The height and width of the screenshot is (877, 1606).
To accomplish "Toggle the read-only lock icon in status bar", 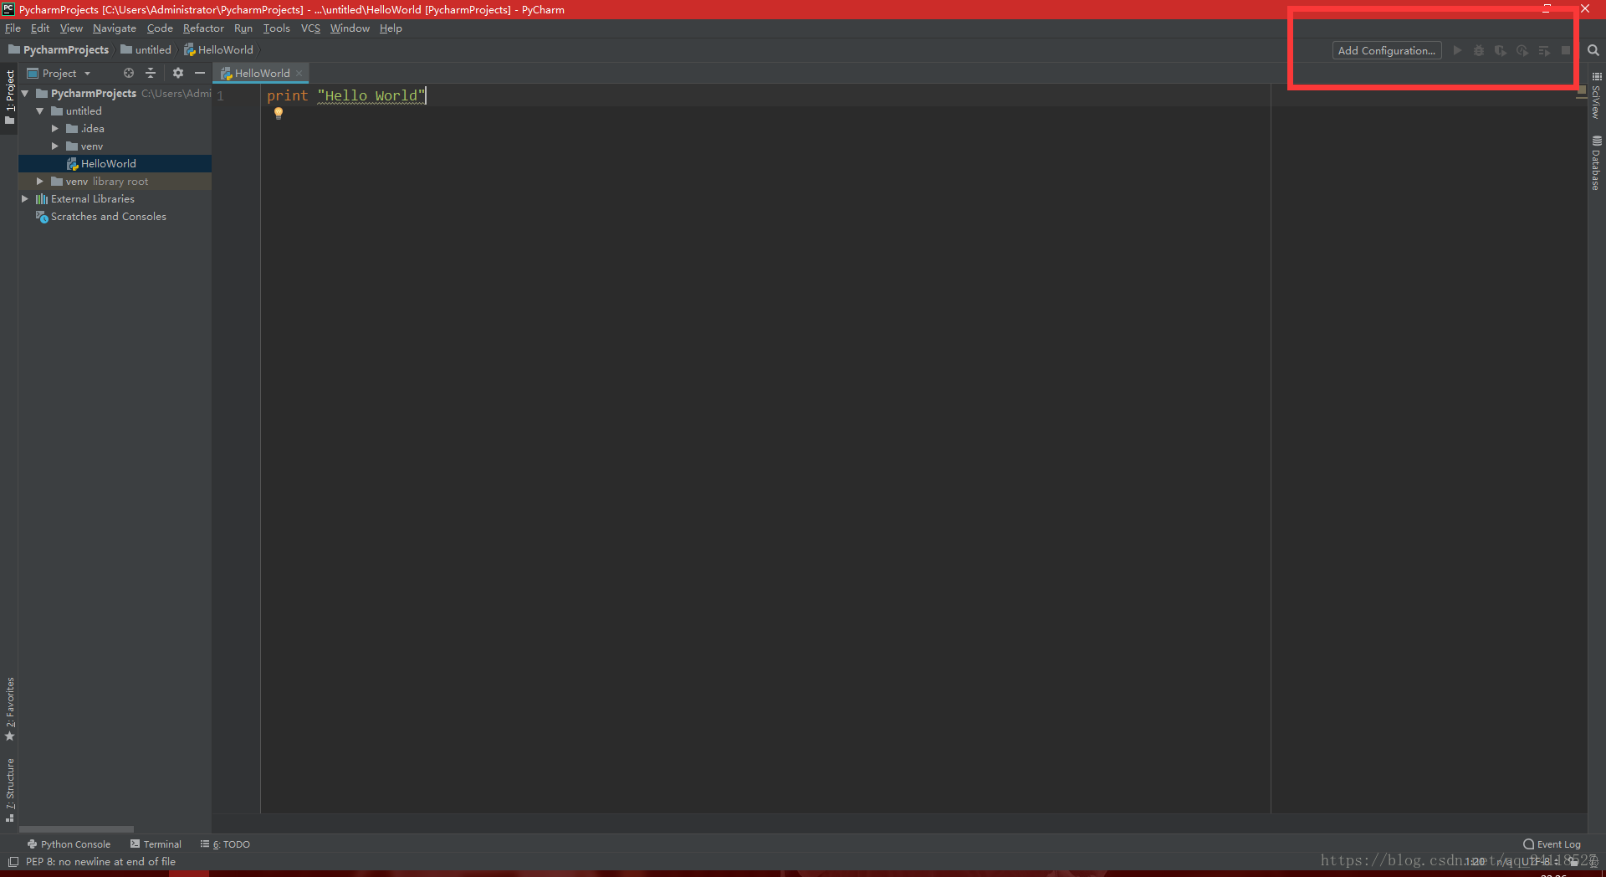I will [x=1574, y=861].
